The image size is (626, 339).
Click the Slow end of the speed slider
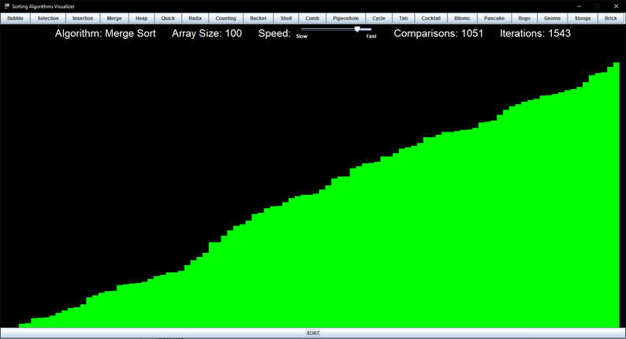click(302, 36)
